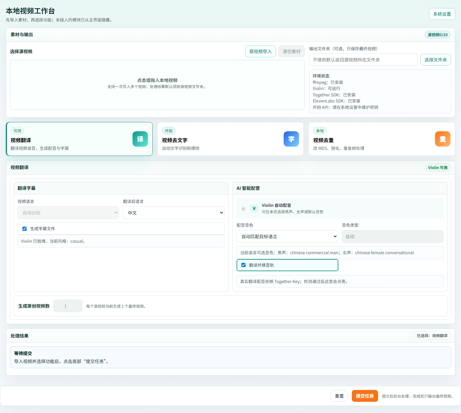The height and width of the screenshot is (413, 461).
Task: Click the Violin 可用 status badge
Action: [437, 167]
